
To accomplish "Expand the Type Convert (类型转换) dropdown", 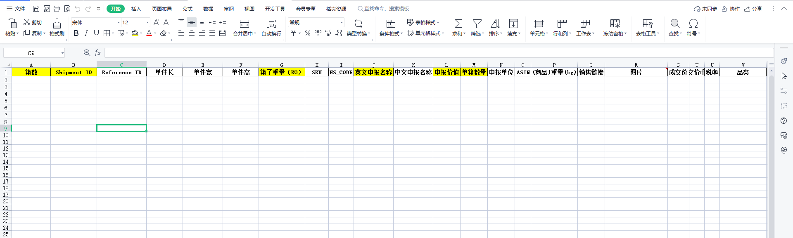I will (369, 34).
